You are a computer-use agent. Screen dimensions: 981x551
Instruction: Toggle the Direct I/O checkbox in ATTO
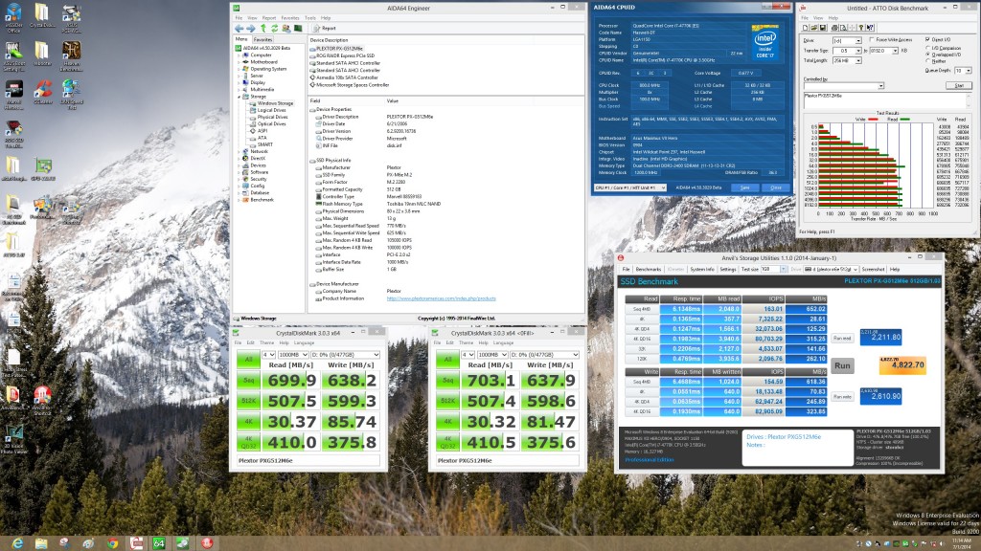(927, 39)
